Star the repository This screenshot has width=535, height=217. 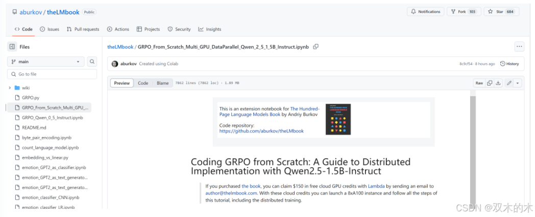click(x=501, y=12)
